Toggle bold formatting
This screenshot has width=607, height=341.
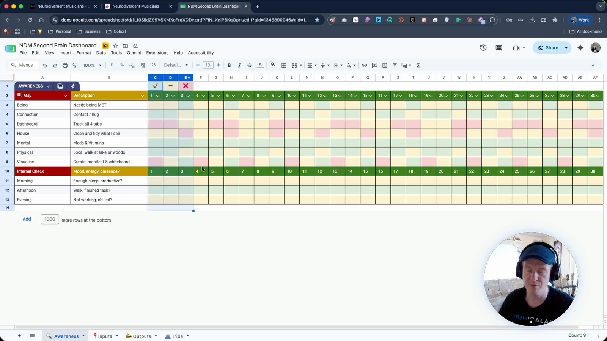(229, 65)
